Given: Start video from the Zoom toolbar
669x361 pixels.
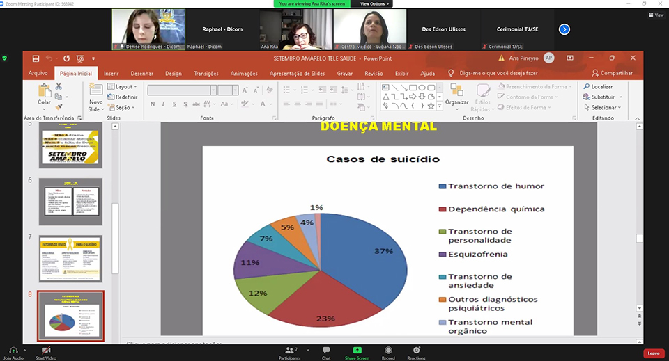Looking at the screenshot, I should click(x=46, y=350).
